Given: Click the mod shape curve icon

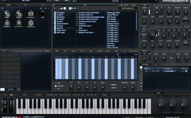Looking at the screenshot, I should (183, 71).
